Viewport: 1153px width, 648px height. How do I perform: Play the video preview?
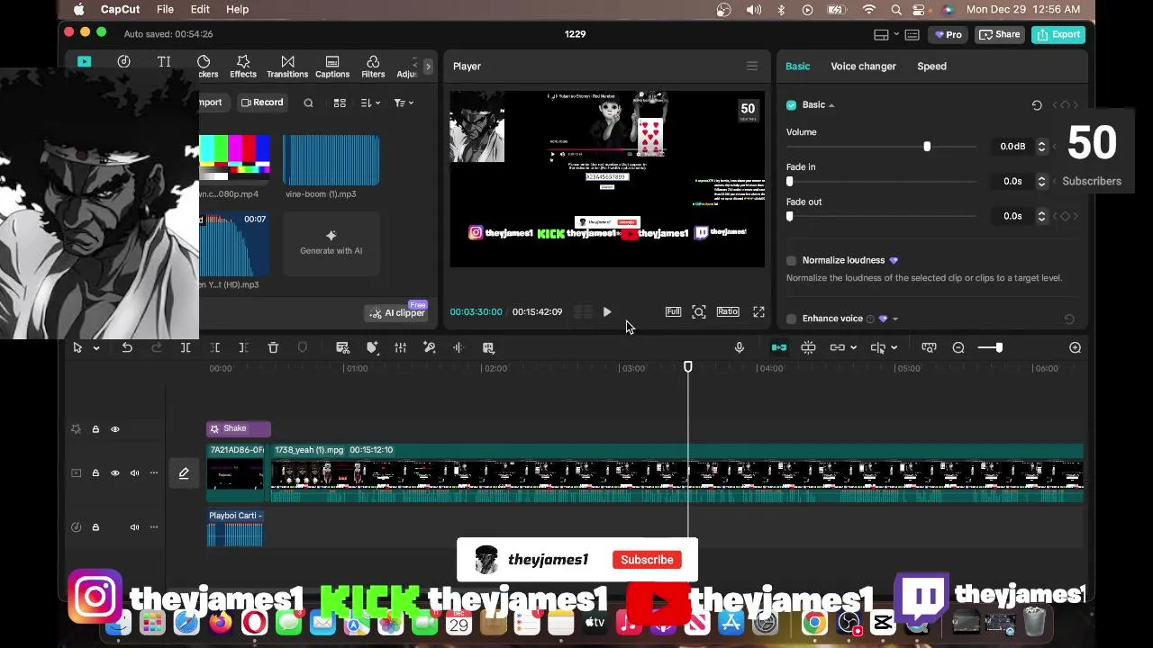pos(606,312)
